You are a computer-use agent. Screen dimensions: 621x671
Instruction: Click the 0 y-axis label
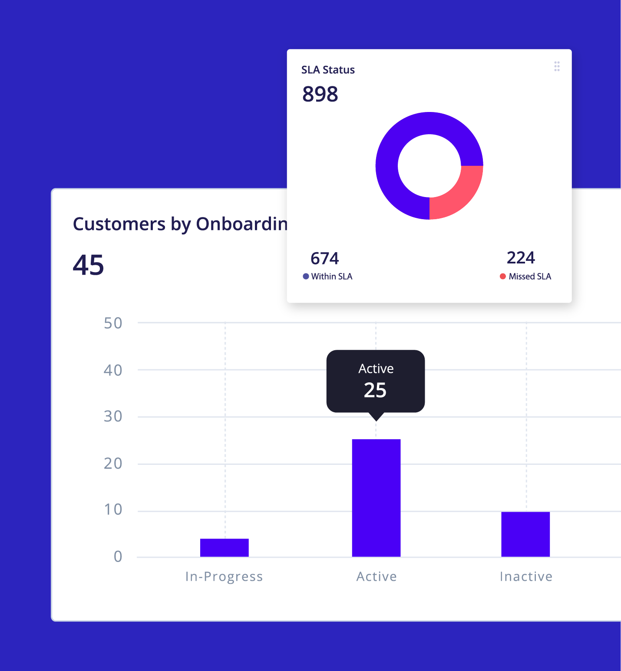coord(118,556)
